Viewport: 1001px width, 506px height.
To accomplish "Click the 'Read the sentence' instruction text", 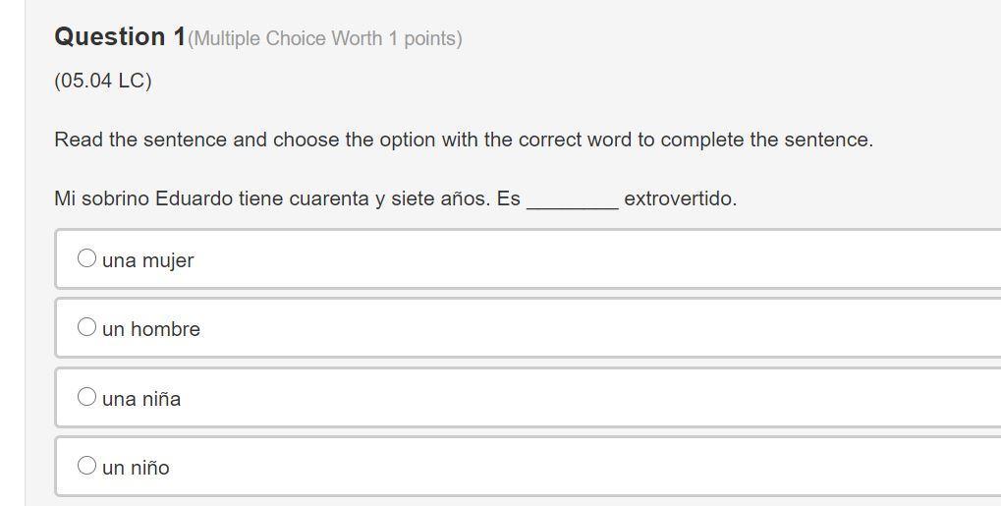I will 464,140.
